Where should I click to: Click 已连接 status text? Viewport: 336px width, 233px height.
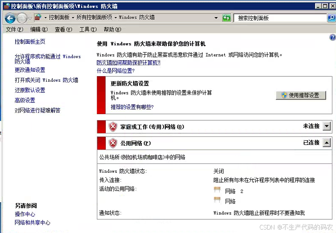311,142
